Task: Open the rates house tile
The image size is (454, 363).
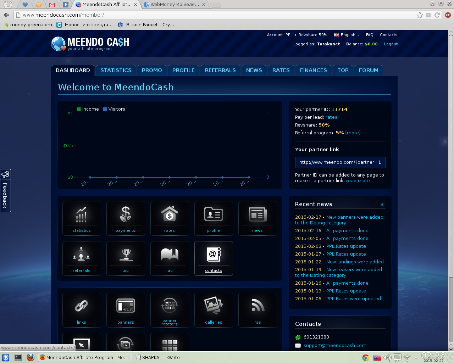Action: tap(170, 218)
